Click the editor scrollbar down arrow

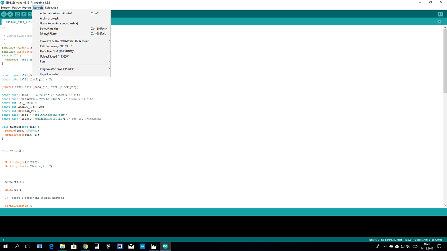(445, 205)
